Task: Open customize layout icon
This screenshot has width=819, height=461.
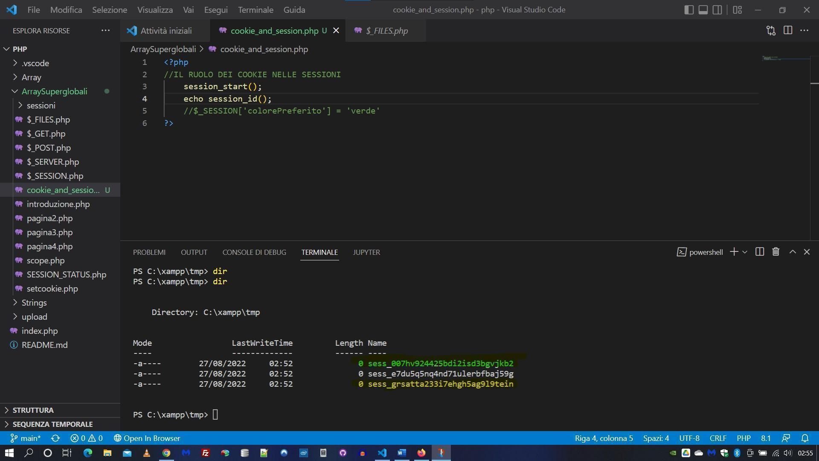Action: coord(738,9)
